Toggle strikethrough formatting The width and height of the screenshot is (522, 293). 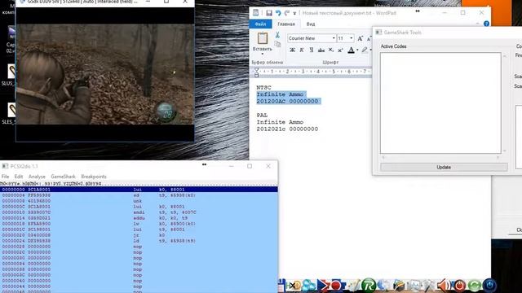(x=321, y=50)
